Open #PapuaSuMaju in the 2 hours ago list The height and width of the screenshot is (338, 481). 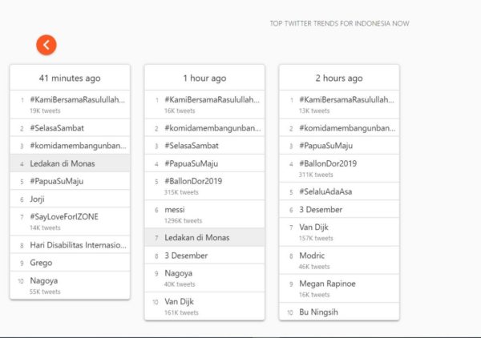[327, 146]
